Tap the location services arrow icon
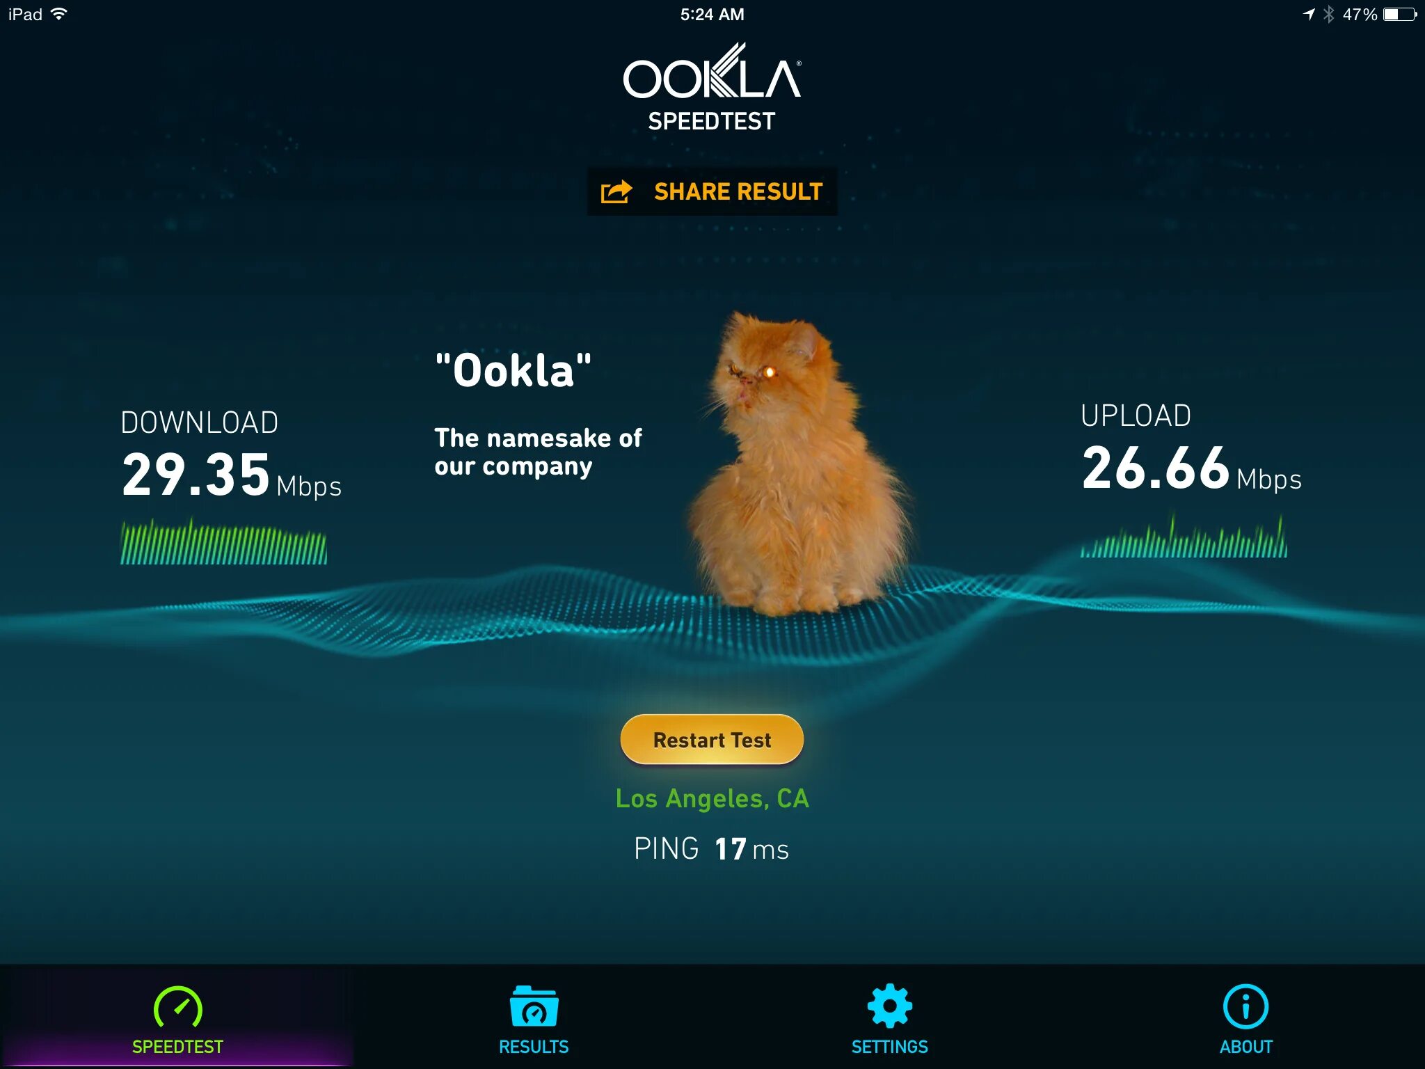 pyautogui.click(x=1309, y=14)
